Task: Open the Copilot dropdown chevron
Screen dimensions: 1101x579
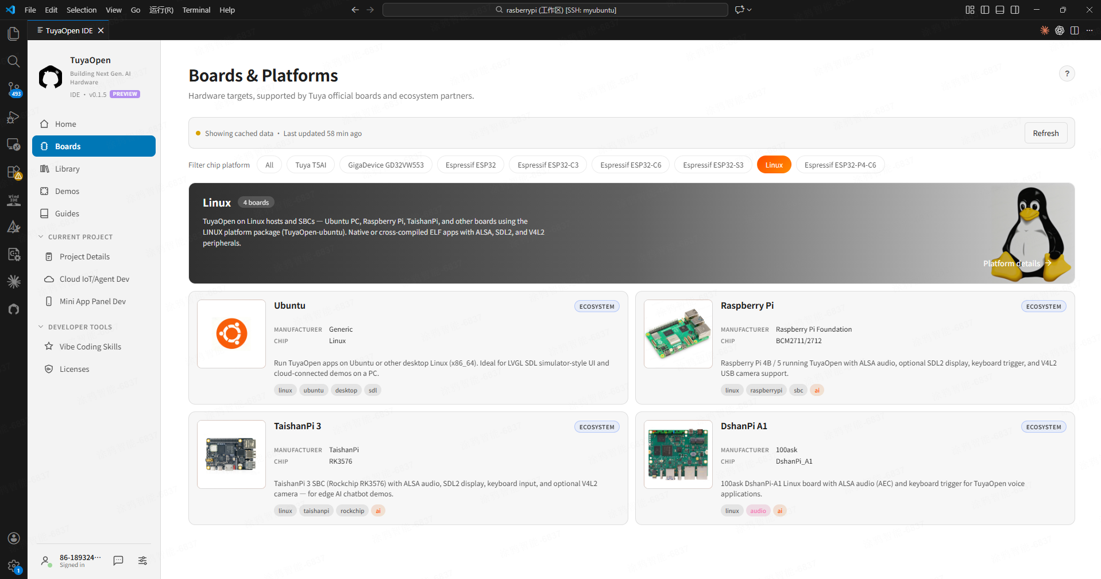Action: (x=750, y=10)
